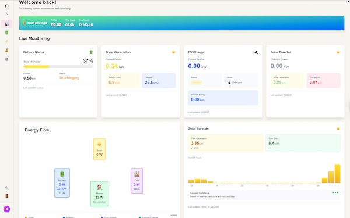
Task: Click the Solar Forecast card title
Action: coord(199,128)
